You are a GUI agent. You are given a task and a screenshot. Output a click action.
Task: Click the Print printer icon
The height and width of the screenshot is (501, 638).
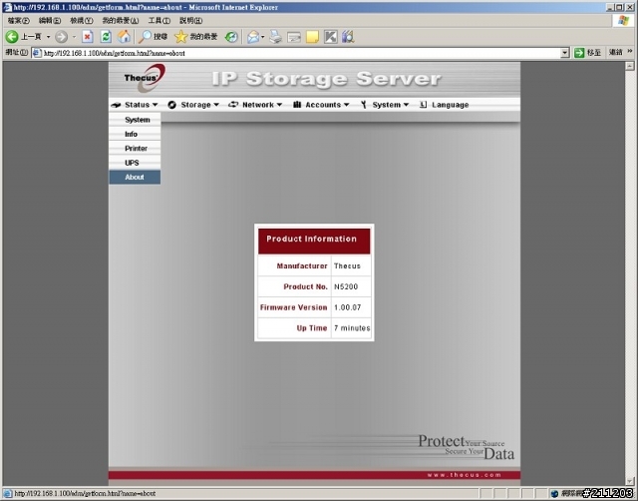point(275,37)
